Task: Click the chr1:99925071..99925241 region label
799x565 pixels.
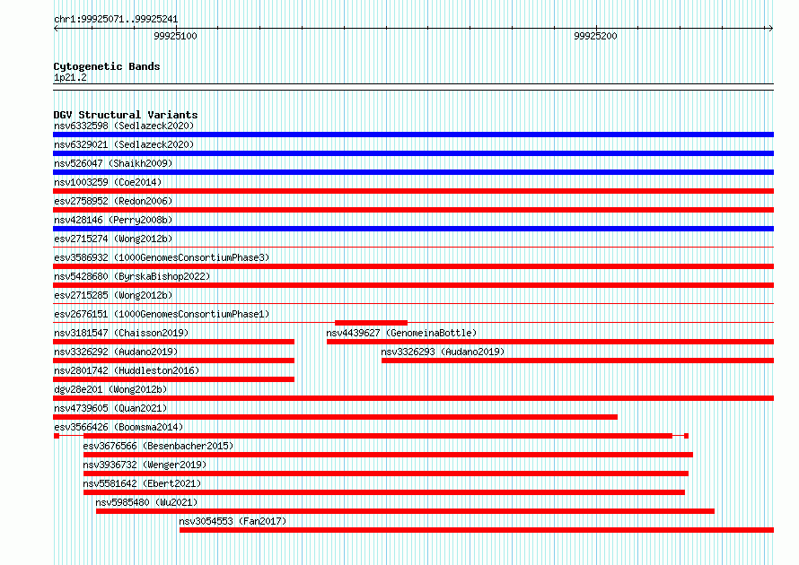Action: 116,20
